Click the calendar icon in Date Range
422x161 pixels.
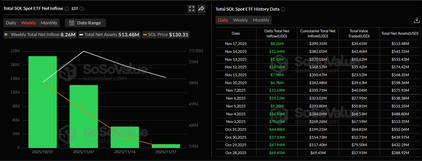coord(72,23)
